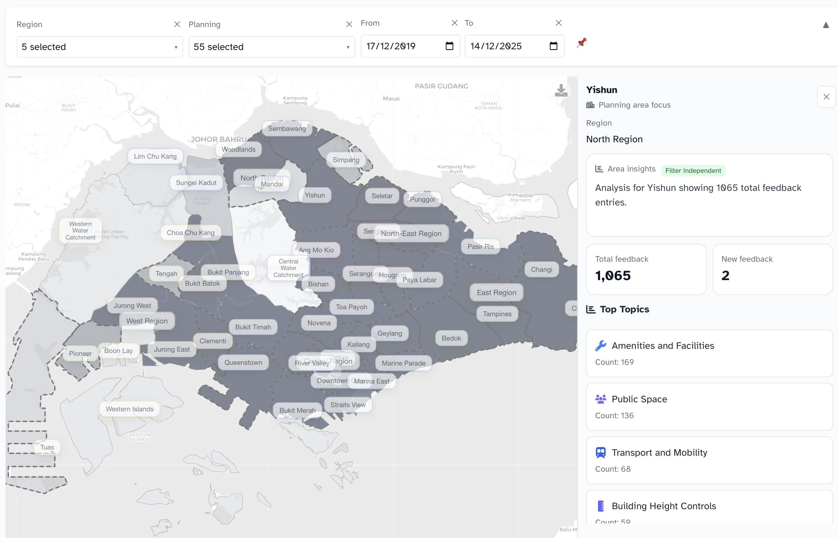The width and height of the screenshot is (838, 538).
Task: Open the Building Height Controls topic card
Action: click(709, 507)
